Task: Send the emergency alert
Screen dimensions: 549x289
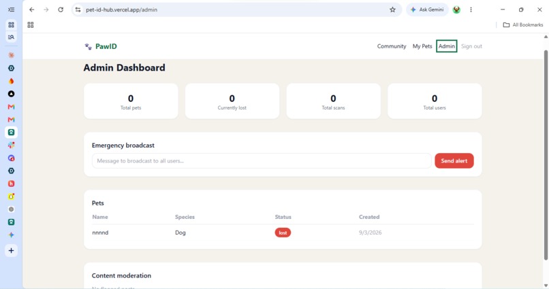Action: click(454, 160)
